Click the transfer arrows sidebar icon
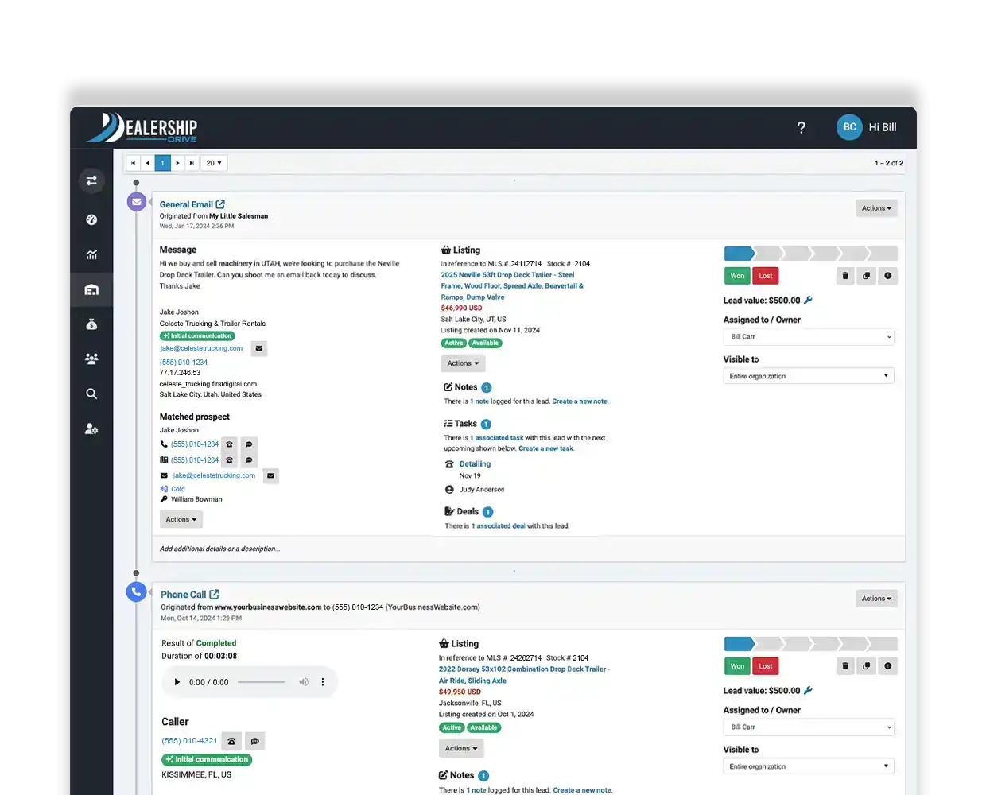The image size is (986, 795). tap(91, 181)
